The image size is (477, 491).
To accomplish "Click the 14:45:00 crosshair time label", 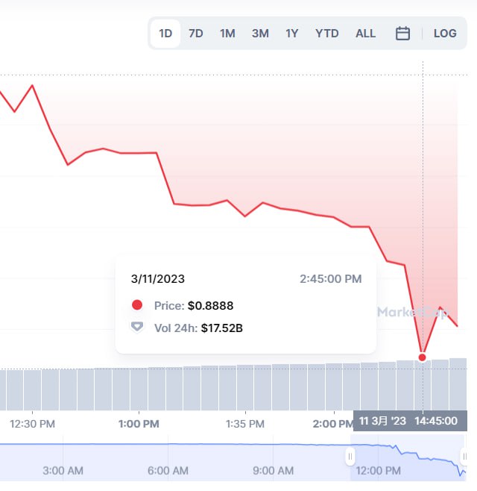I will click(436, 421).
